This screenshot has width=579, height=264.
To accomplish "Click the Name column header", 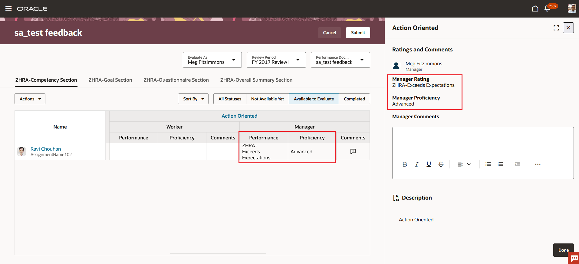I will (60, 127).
